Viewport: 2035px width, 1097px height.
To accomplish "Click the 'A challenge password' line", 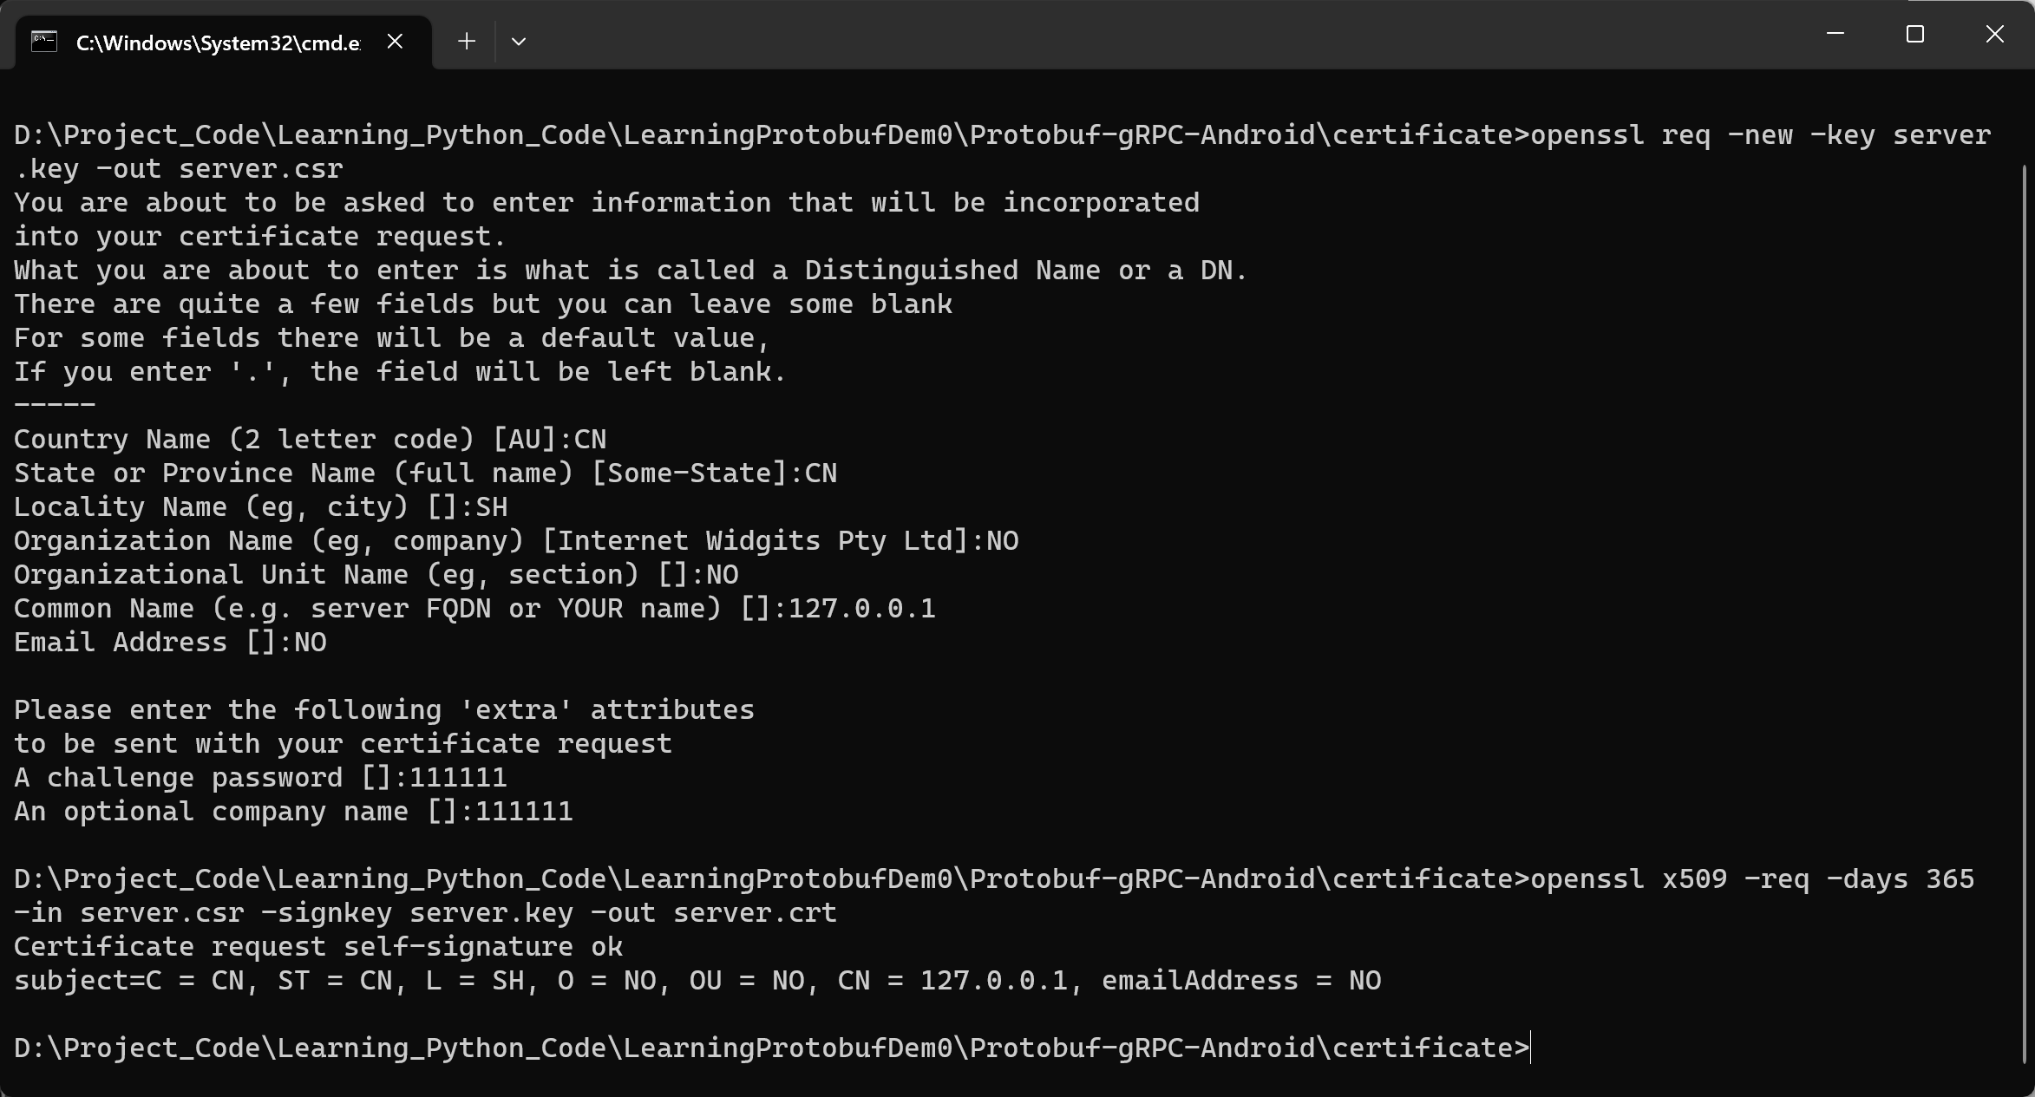I will pyautogui.click(x=260, y=778).
